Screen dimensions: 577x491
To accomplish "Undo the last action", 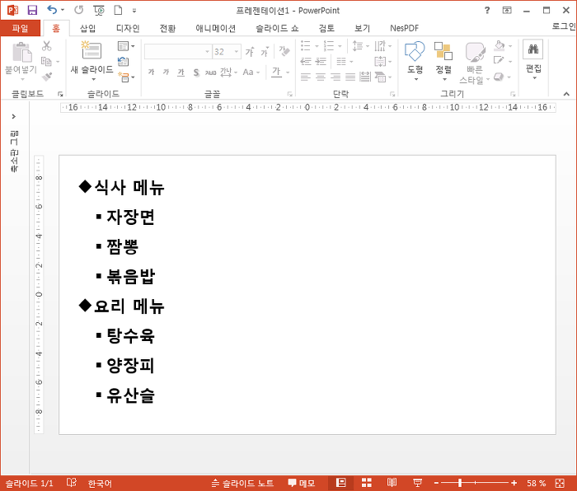I will (52, 10).
